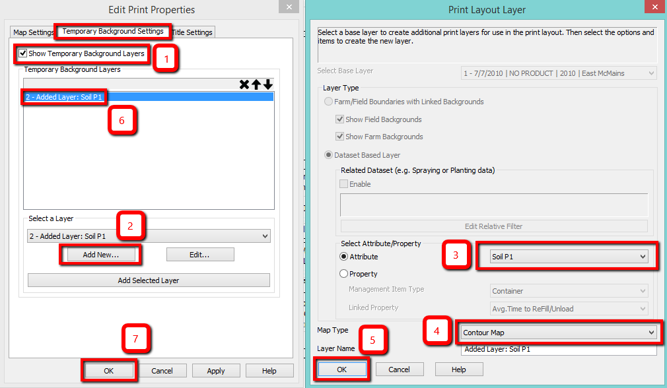667x388 pixels.
Task: Select list row 2 - Added Layer: Soil P1
Action: pyautogui.click(x=149, y=97)
